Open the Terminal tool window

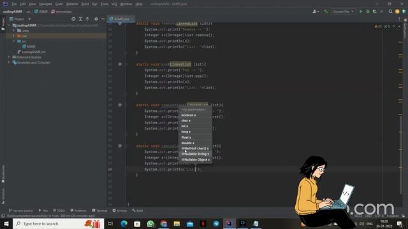(x=99, y=211)
